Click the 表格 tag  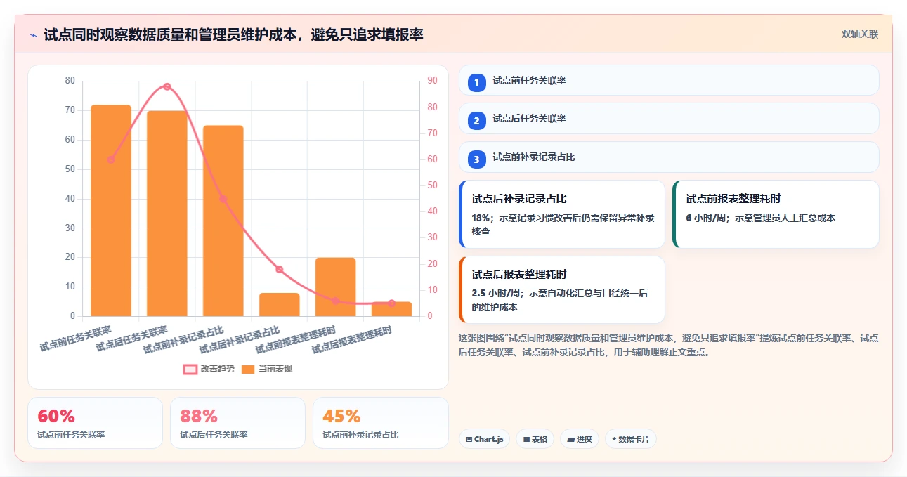coord(535,439)
